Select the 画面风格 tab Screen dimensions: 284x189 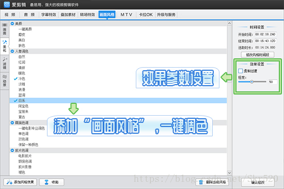coord(107,14)
